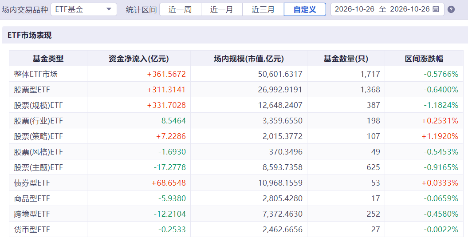Click market size value 50,601.6317
The height and width of the screenshot is (242, 468).
(x=280, y=74)
